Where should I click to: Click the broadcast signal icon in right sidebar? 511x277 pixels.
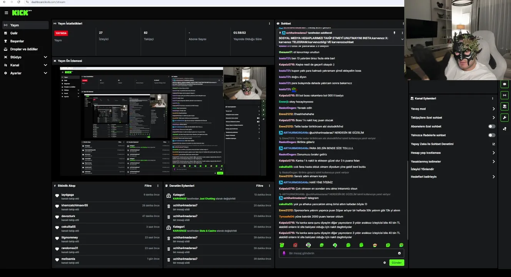(x=504, y=95)
